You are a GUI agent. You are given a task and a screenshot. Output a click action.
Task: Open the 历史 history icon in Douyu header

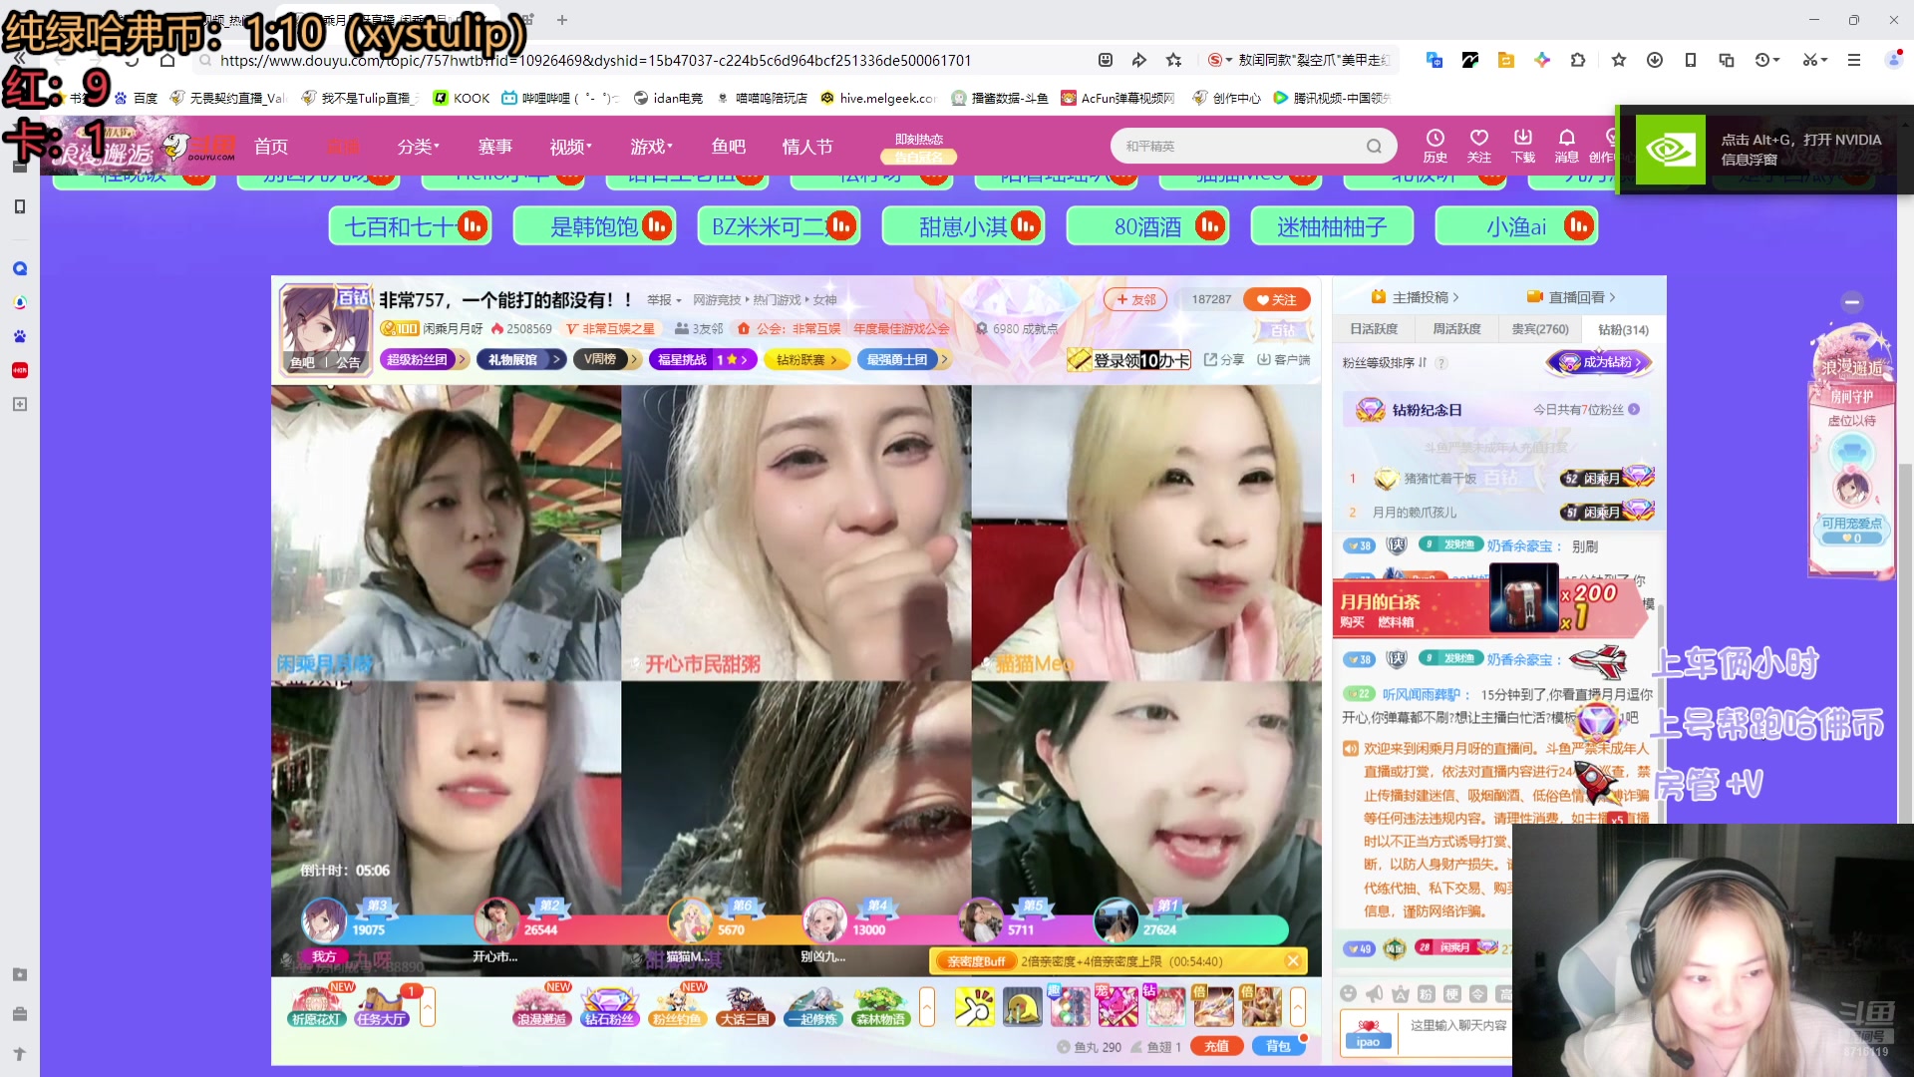click(x=1435, y=146)
